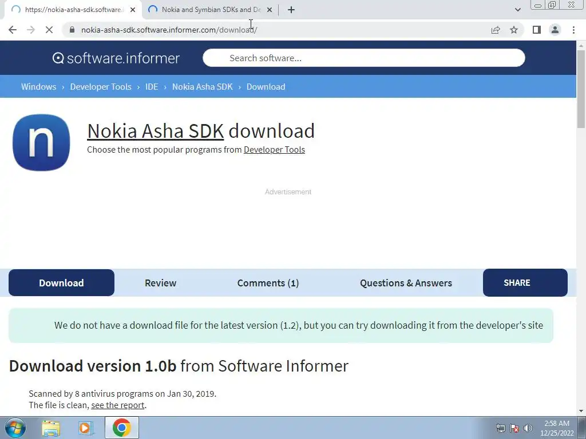
Task: Open the Comments (1) tab
Action: coord(268,282)
